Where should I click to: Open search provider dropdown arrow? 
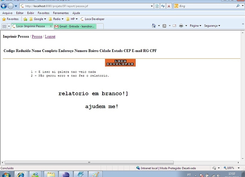point(243,6)
